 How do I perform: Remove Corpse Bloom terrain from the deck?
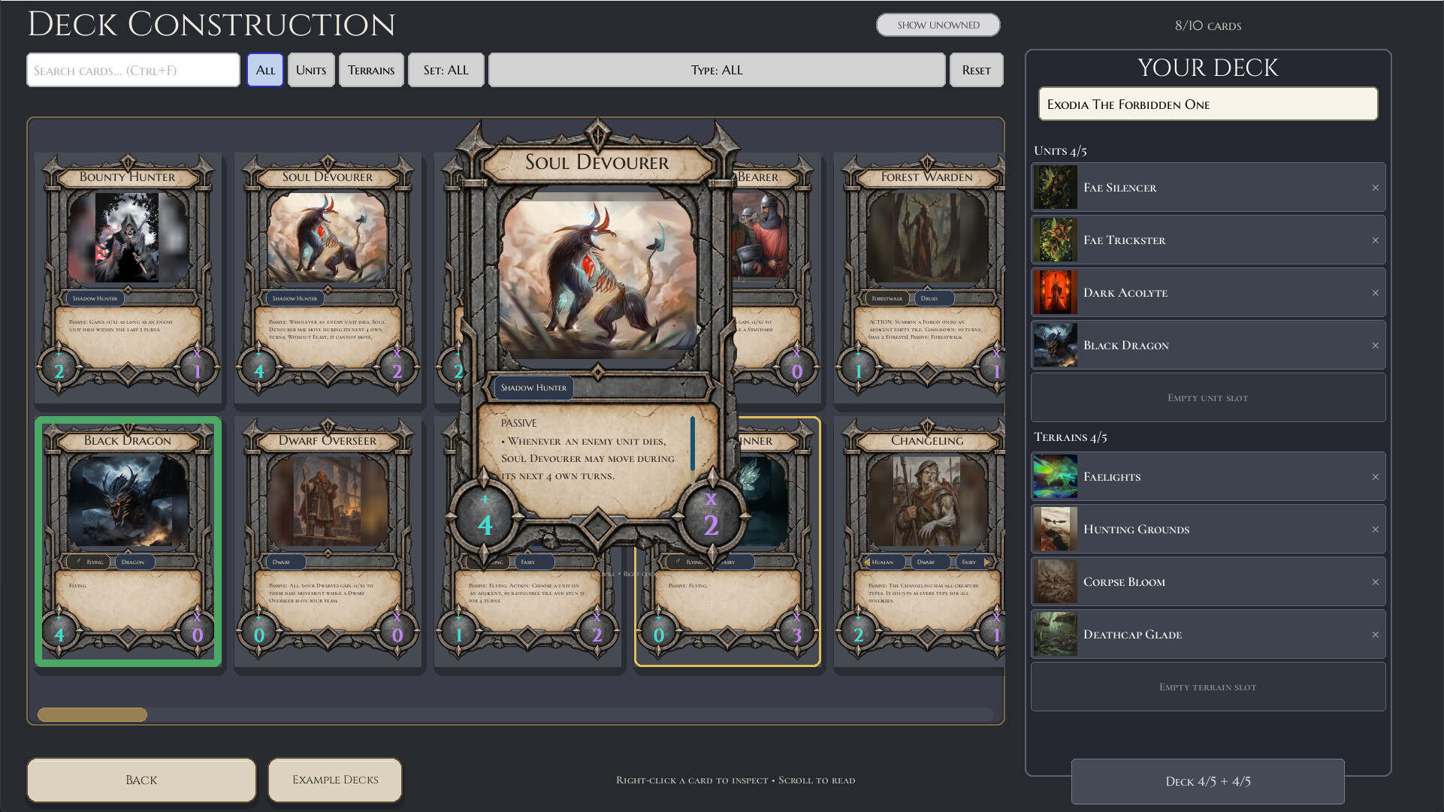coord(1375,582)
